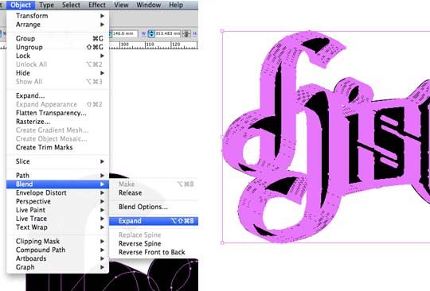Click the width stepper arrows
Image resolution: width=430 pixels, height=291 pixels.
click(x=151, y=33)
